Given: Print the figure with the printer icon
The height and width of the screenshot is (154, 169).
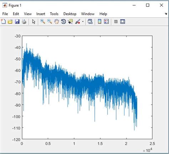Looking at the screenshot, I should click(24, 22).
